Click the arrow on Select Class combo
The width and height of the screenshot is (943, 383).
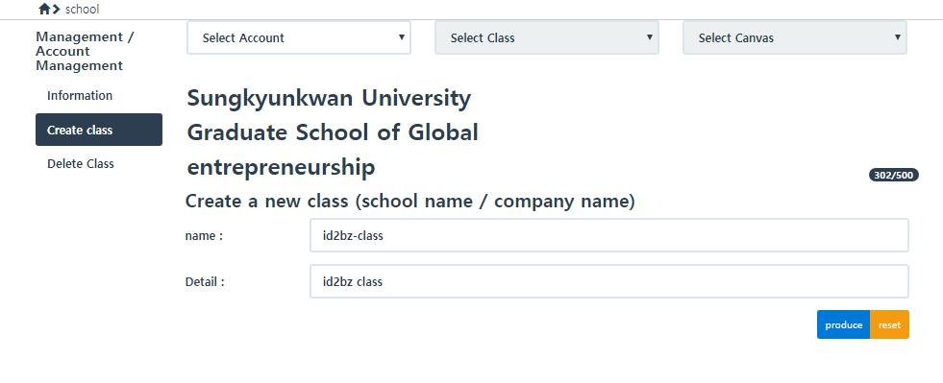[650, 37]
